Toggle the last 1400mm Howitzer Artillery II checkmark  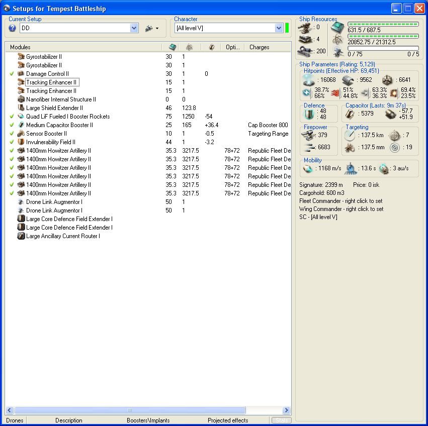[x=12, y=193]
